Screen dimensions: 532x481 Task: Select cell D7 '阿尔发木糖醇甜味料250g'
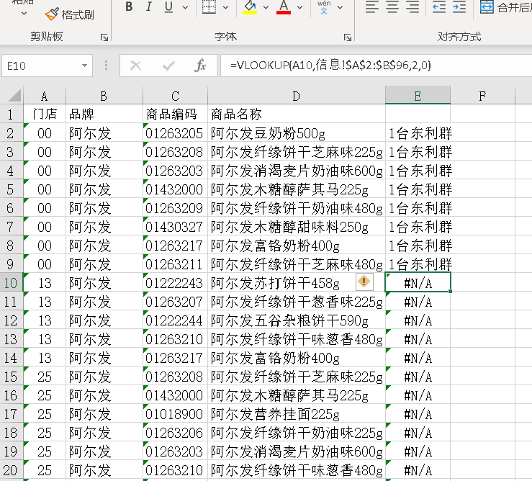[x=296, y=226]
